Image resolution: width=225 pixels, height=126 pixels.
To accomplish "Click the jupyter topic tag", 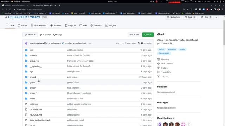I will pos(182,49).
